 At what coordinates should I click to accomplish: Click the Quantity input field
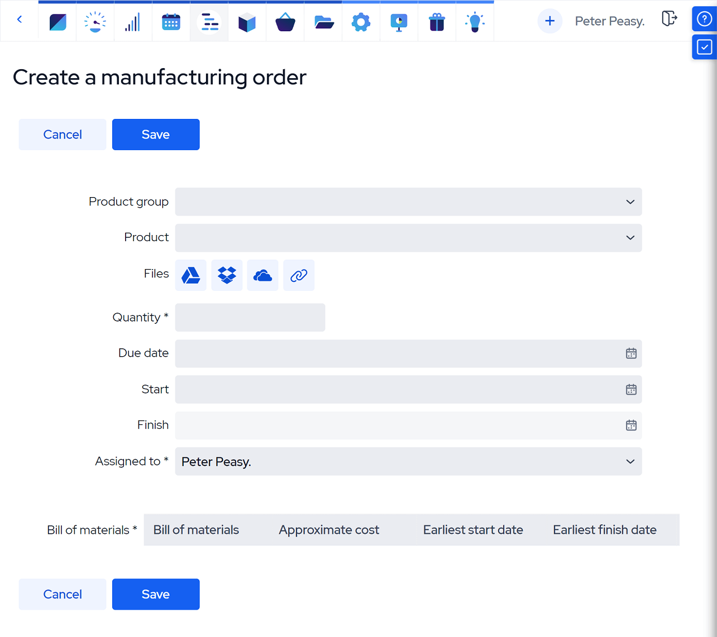click(x=250, y=318)
